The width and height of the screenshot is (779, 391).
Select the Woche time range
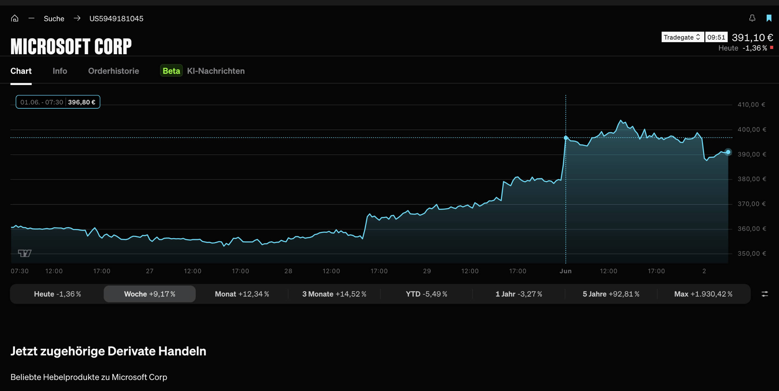[150, 294]
